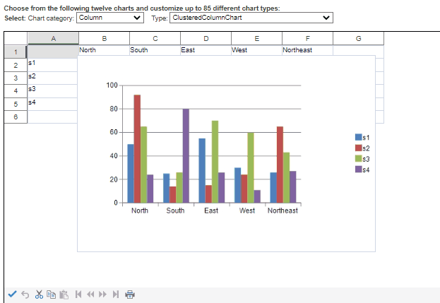Click the tall red North bar
This screenshot has width=440, height=303.
tap(137, 148)
